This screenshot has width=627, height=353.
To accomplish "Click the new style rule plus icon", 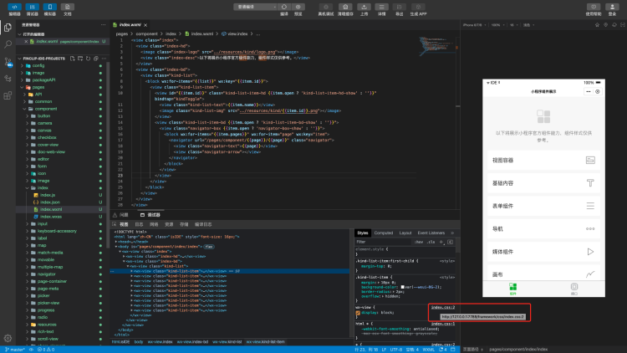I will [441, 242].
